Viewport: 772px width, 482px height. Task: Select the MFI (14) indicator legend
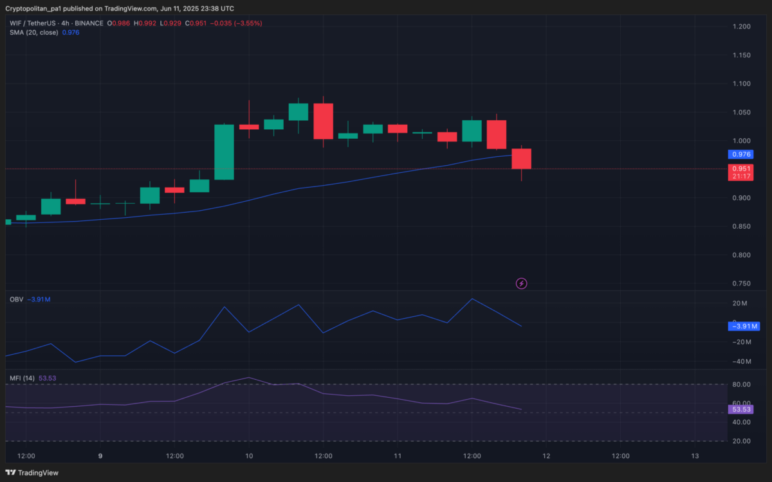click(22, 378)
